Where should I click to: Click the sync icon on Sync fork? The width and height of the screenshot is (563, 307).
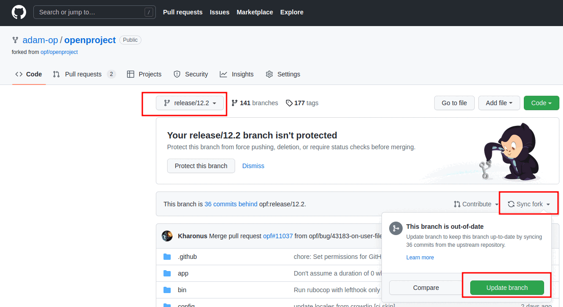coord(511,204)
